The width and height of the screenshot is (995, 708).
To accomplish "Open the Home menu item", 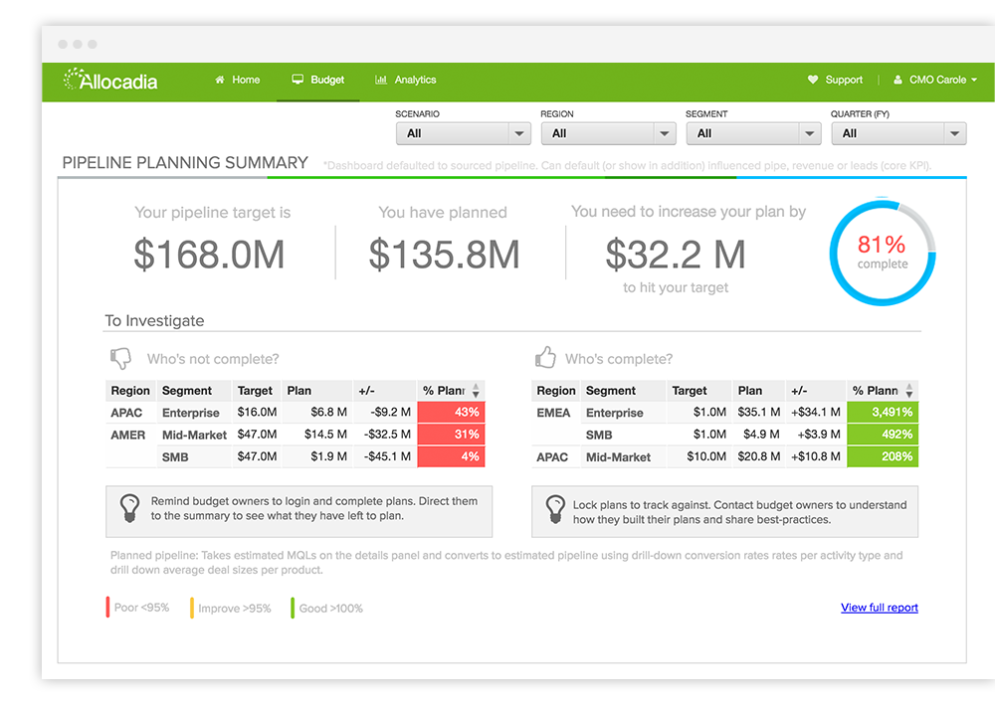I will (x=238, y=80).
